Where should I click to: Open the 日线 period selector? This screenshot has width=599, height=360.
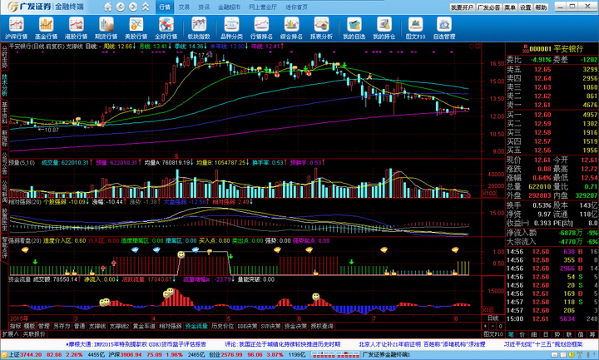pyautogui.click(x=493, y=318)
